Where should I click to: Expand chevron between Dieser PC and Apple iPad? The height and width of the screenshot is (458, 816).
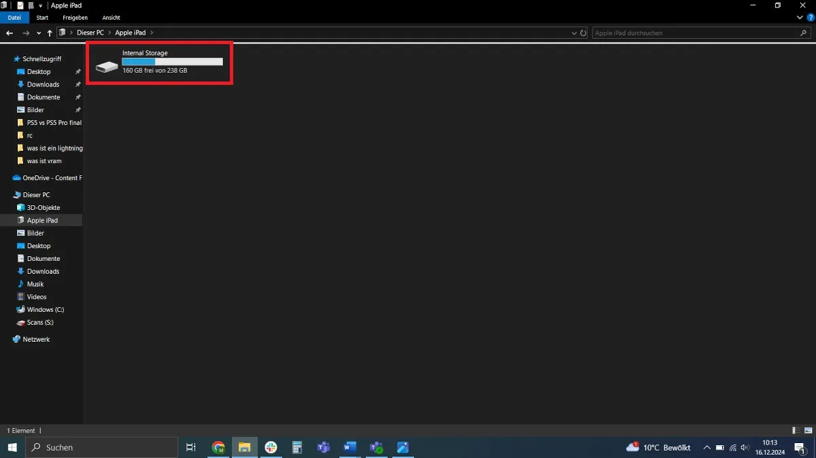[109, 33]
